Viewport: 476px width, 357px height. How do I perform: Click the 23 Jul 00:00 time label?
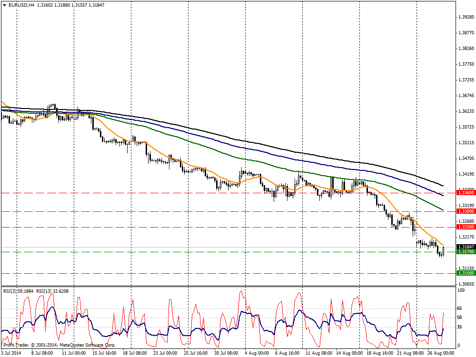(165, 353)
